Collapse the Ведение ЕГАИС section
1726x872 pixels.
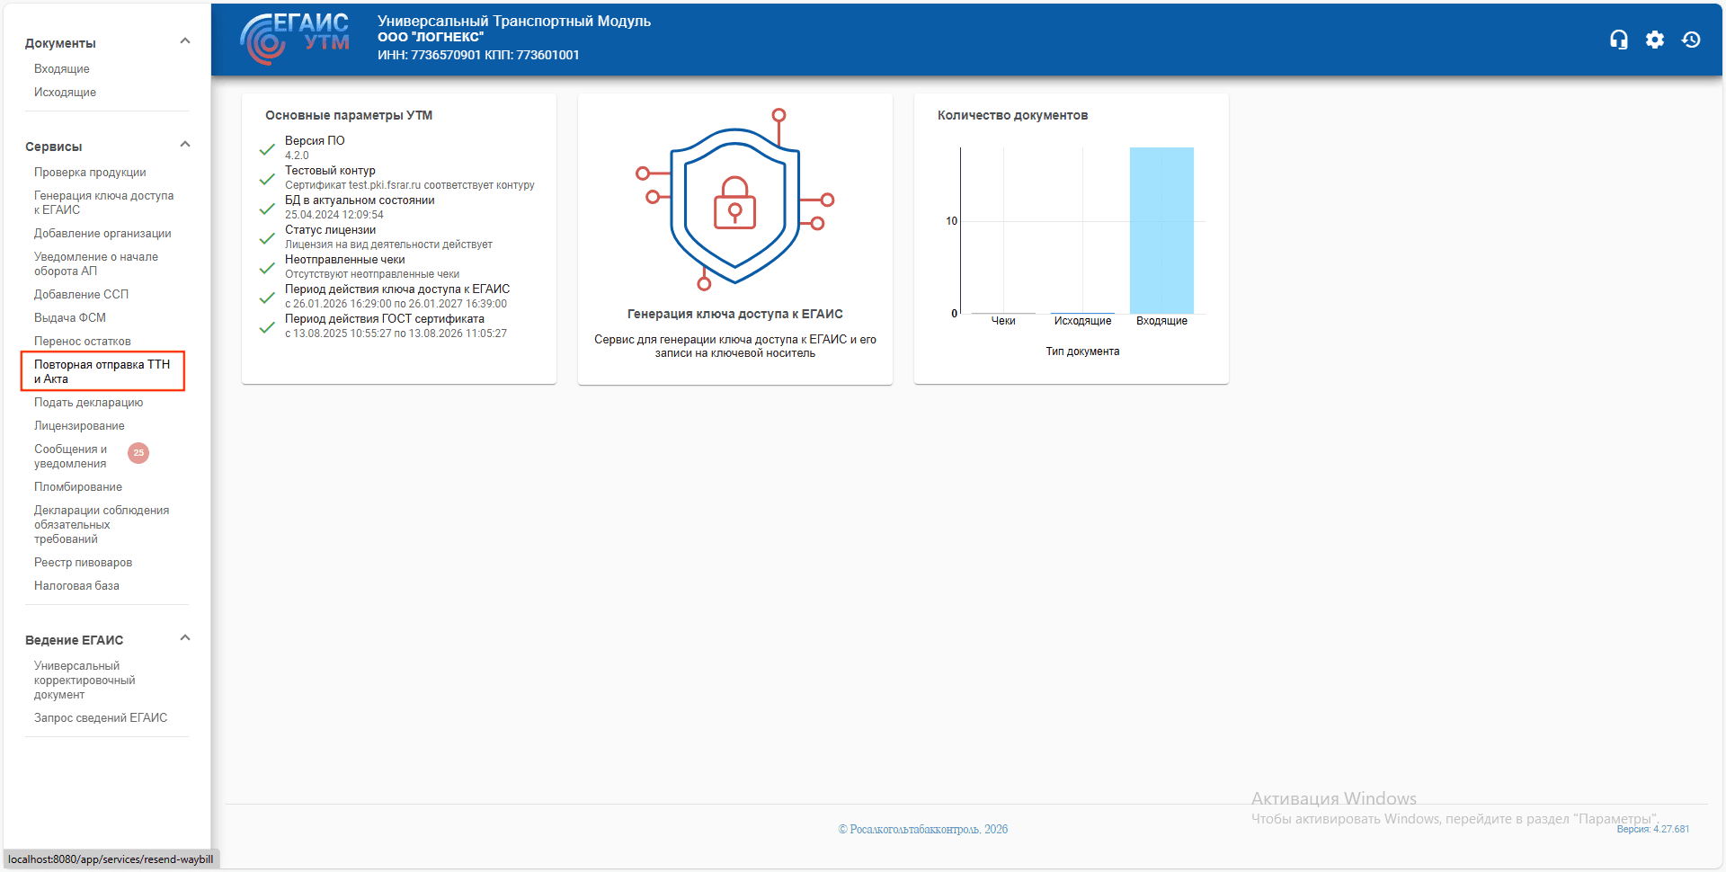185,638
